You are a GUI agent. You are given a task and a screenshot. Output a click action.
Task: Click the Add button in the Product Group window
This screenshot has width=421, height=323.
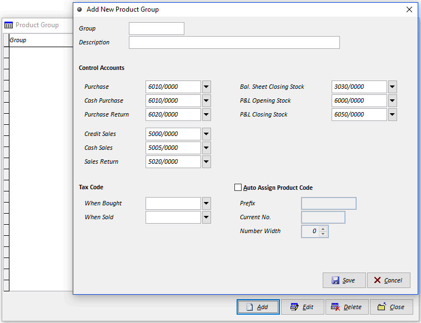[258, 307]
